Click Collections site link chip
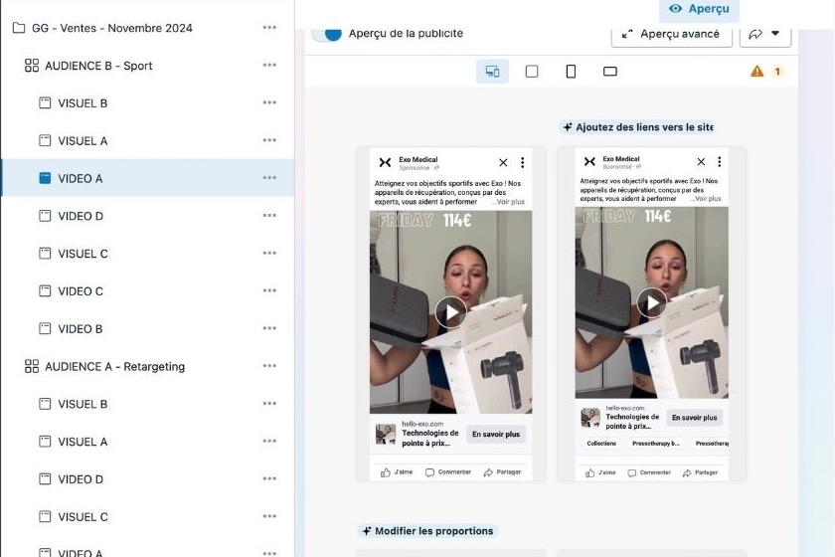Screen dimensions: 835x557 tap(601, 444)
